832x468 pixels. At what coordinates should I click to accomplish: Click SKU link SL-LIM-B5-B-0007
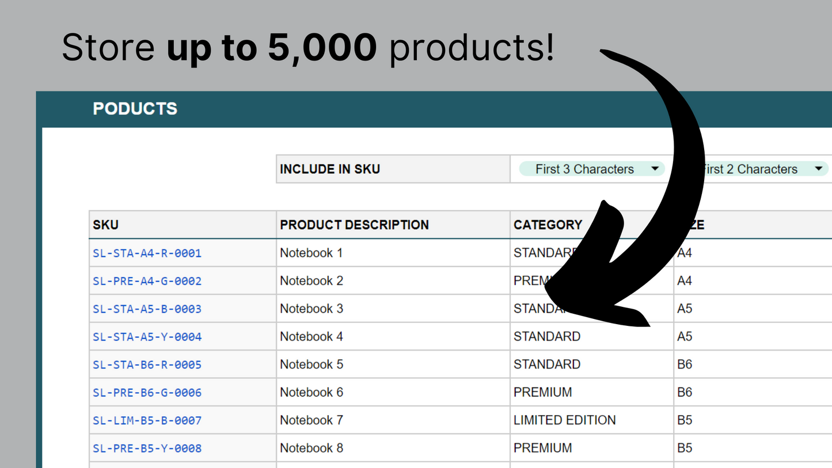click(147, 421)
